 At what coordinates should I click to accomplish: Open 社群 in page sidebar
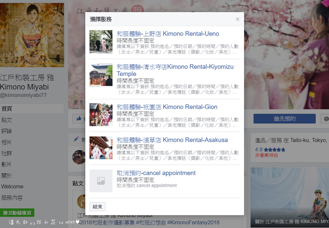point(7,153)
